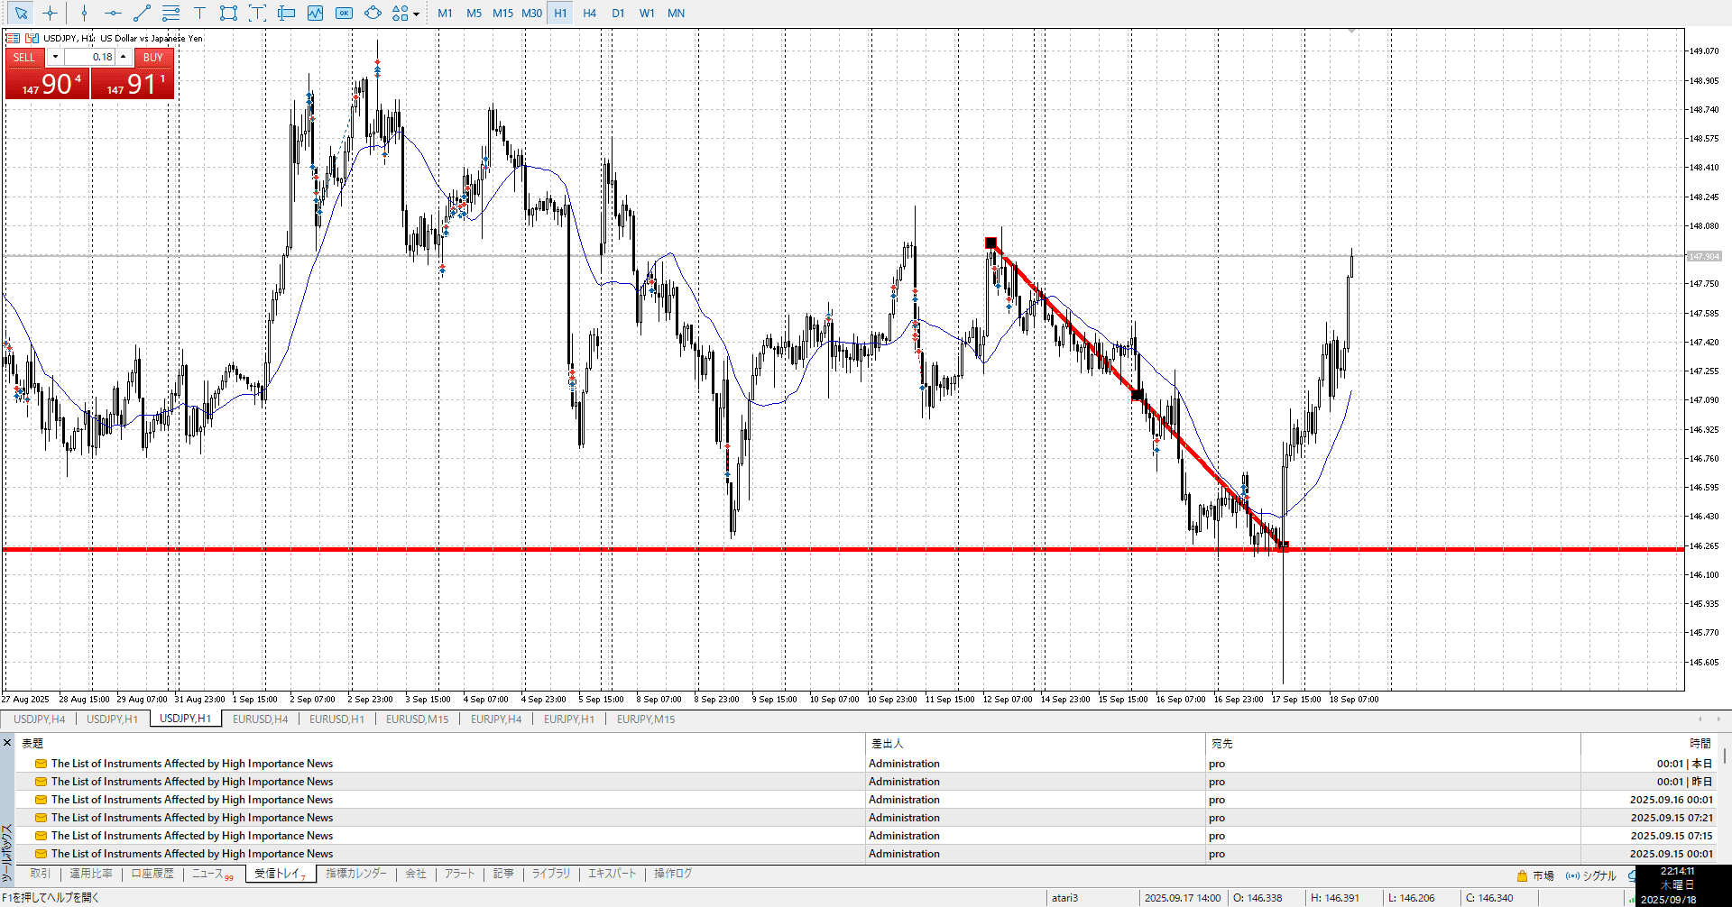Increase lot volume with the up arrow
This screenshot has width=1732, height=907.
(124, 57)
